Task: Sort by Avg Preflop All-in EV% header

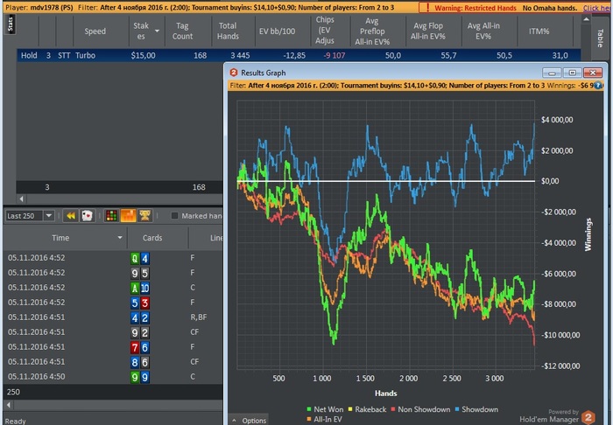Action: pyautogui.click(x=372, y=31)
